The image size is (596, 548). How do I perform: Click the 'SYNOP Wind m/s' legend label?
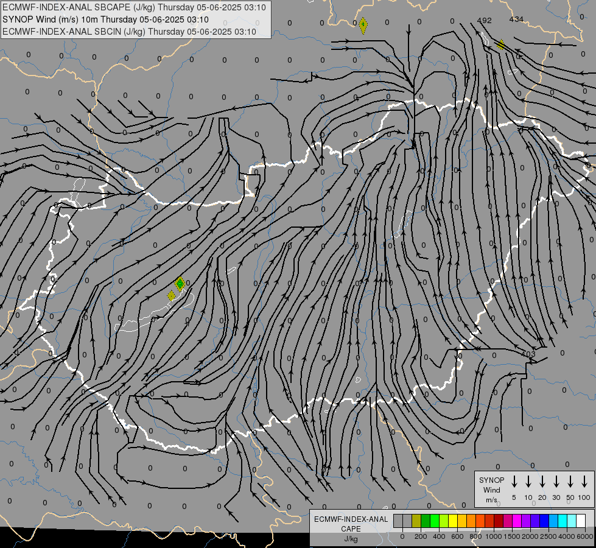(491, 490)
